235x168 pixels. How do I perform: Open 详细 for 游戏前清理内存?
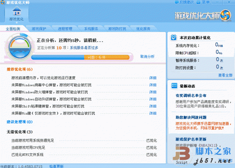tap(153, 78)
